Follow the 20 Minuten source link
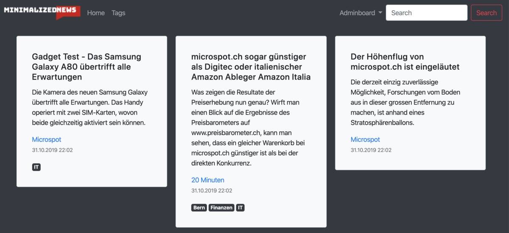 [x=208, y=180]
